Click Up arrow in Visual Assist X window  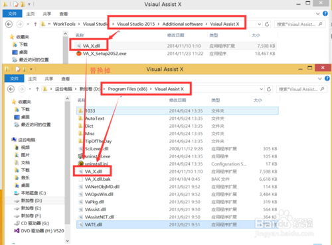click(37, 89)
